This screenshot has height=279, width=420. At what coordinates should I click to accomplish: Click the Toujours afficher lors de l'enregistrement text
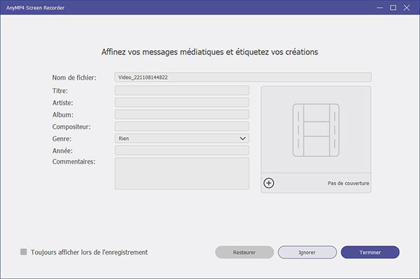click(89, 252)
